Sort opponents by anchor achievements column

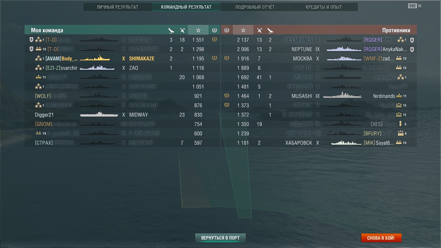point(227,30)
